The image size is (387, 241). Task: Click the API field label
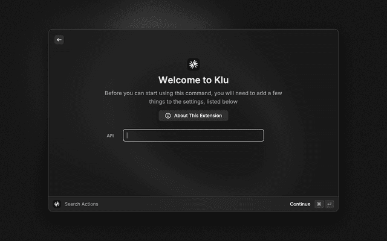pyautogui.click(x=110, y=136)
